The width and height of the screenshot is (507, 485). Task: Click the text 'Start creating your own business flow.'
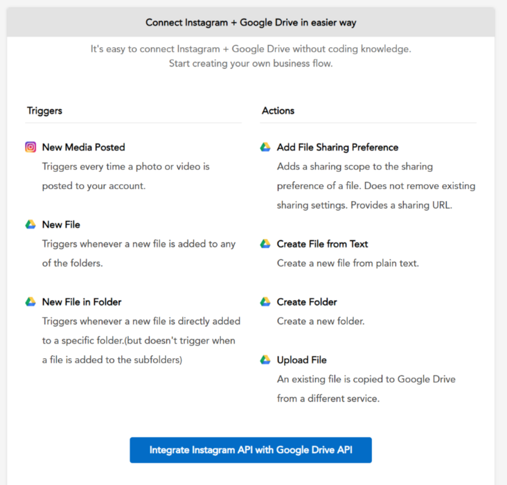point(251,64)
